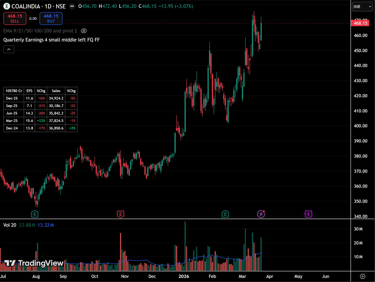The height and width of the screenshot is (282, 375).
Task: Click the blue BUY 468.15 button
Action: point(51,18)
